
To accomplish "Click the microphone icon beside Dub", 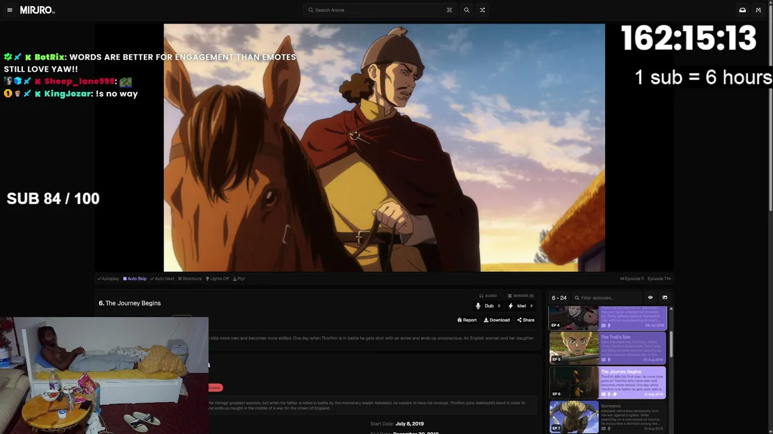I will (x=478, y=306).
